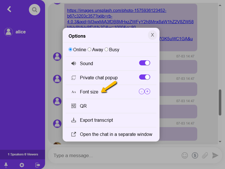Go back using the left chevron
Screen dimensions: 225x169
[x=9, y=9]
